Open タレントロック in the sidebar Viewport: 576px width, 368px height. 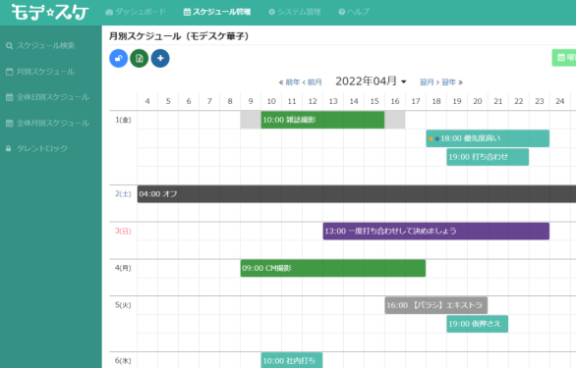(x=36, y=148)
